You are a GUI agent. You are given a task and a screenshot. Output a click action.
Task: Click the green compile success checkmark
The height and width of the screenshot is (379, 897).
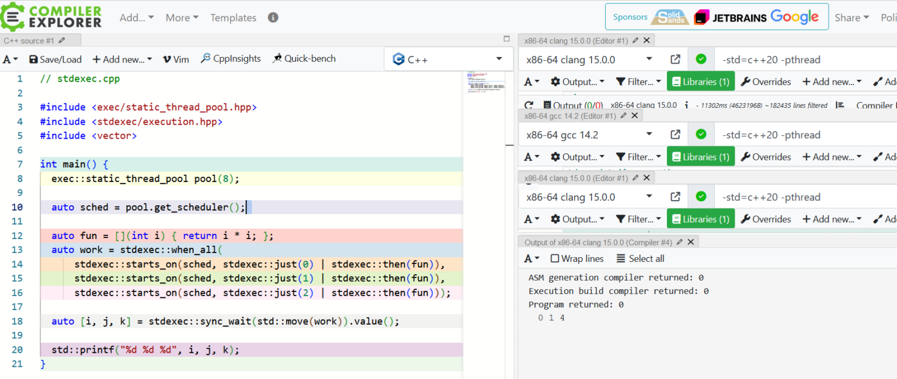click(701, 59)
